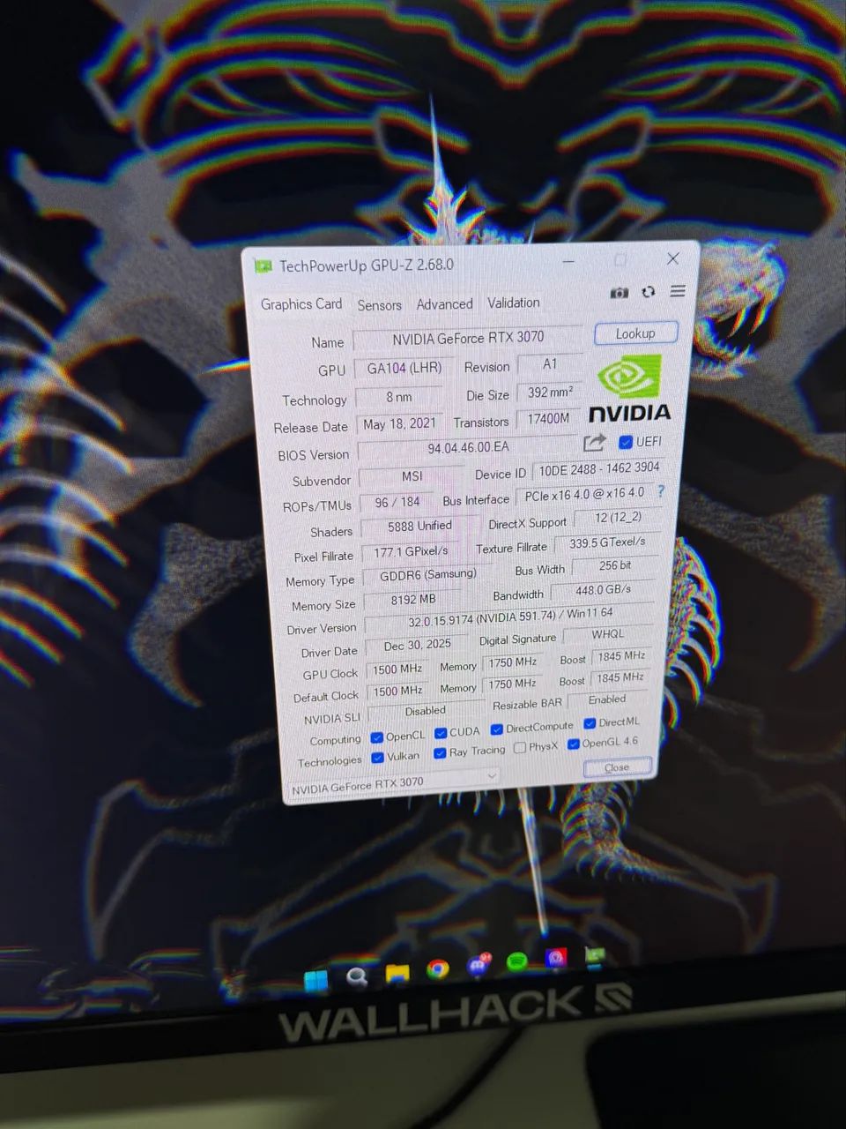Toggle the PhysX checkbox
The height and width of the screenshot is (1129, 846).
(x=520, y=748)
